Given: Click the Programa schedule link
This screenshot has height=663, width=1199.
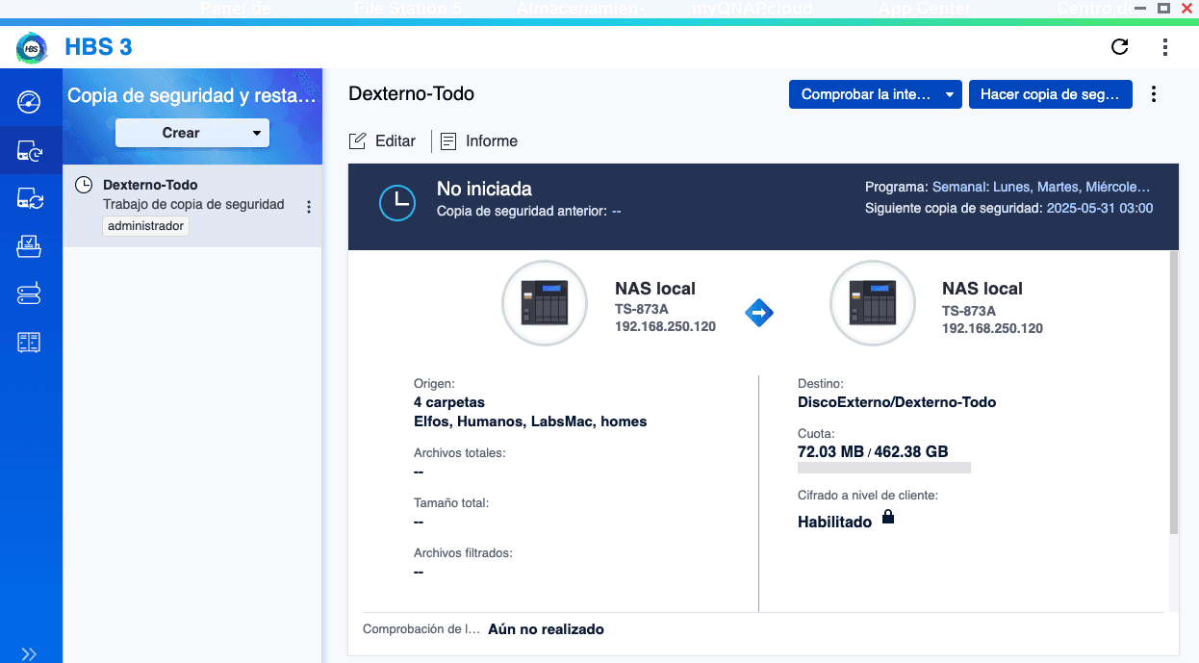Looking at the screenshot, I should (1040, 187).
